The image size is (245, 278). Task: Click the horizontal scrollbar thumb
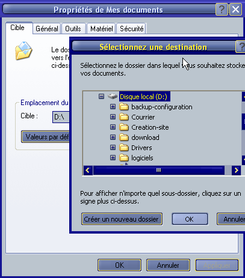click(158, 171)
